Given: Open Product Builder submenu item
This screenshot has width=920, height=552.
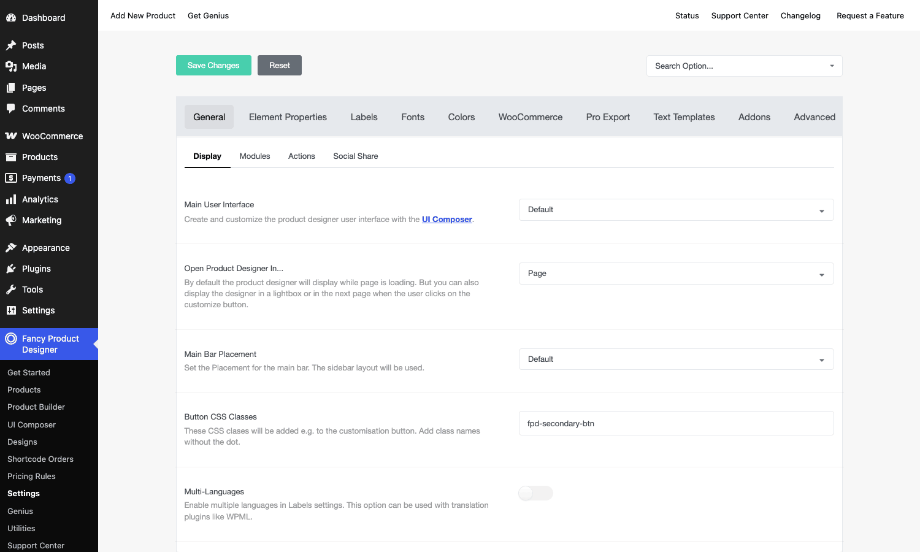Looking at the screenshot, I should point(36,407).
